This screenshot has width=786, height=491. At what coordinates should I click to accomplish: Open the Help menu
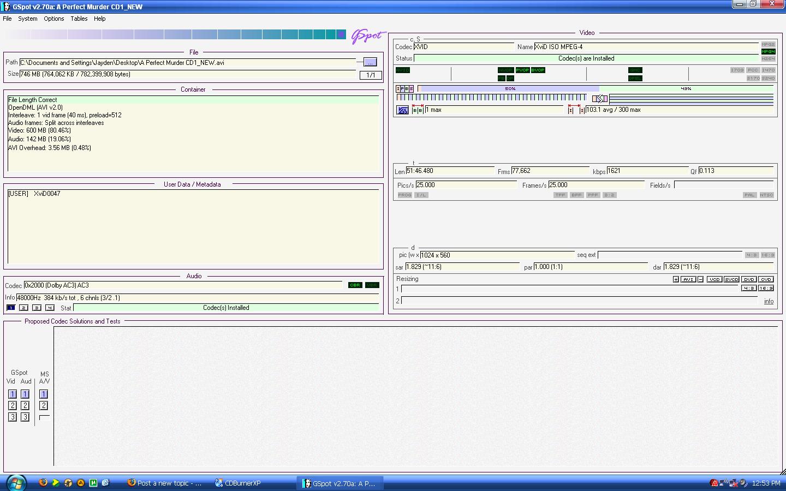click(x=100, y=19)
